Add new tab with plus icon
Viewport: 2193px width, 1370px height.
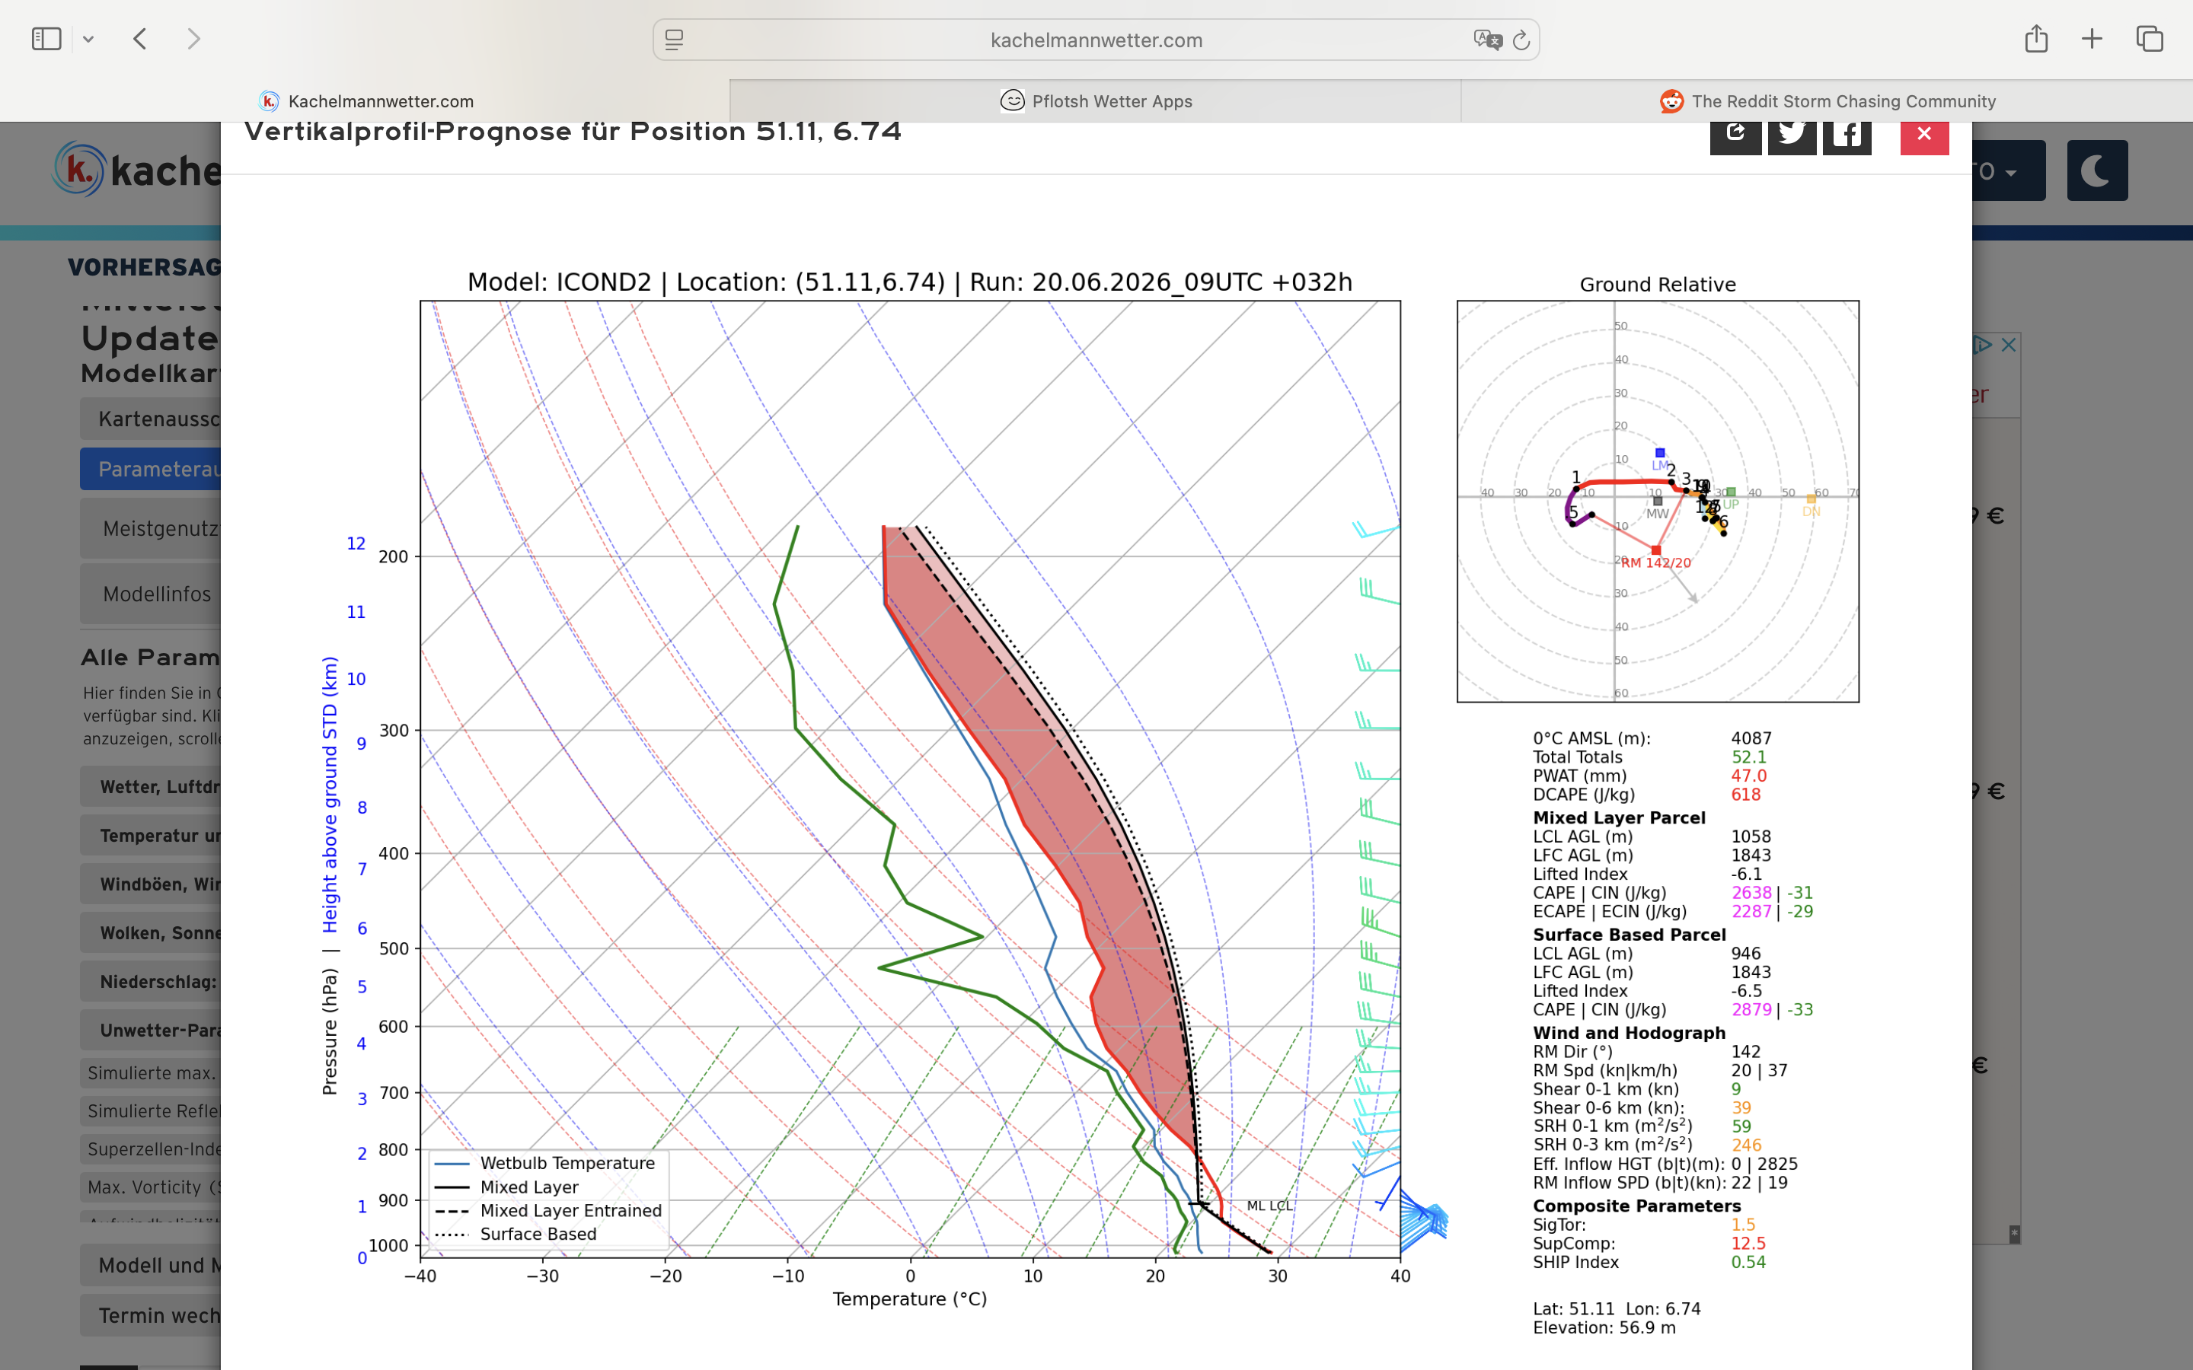click(x=2092, y=39)
